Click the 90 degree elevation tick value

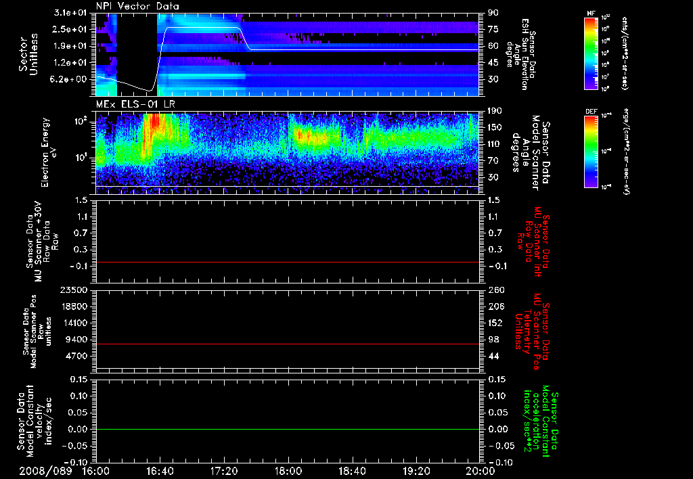coord(493,12)
